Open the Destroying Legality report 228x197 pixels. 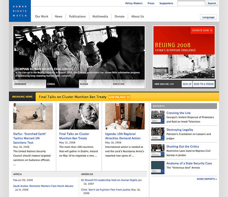[x=180, y=130]
